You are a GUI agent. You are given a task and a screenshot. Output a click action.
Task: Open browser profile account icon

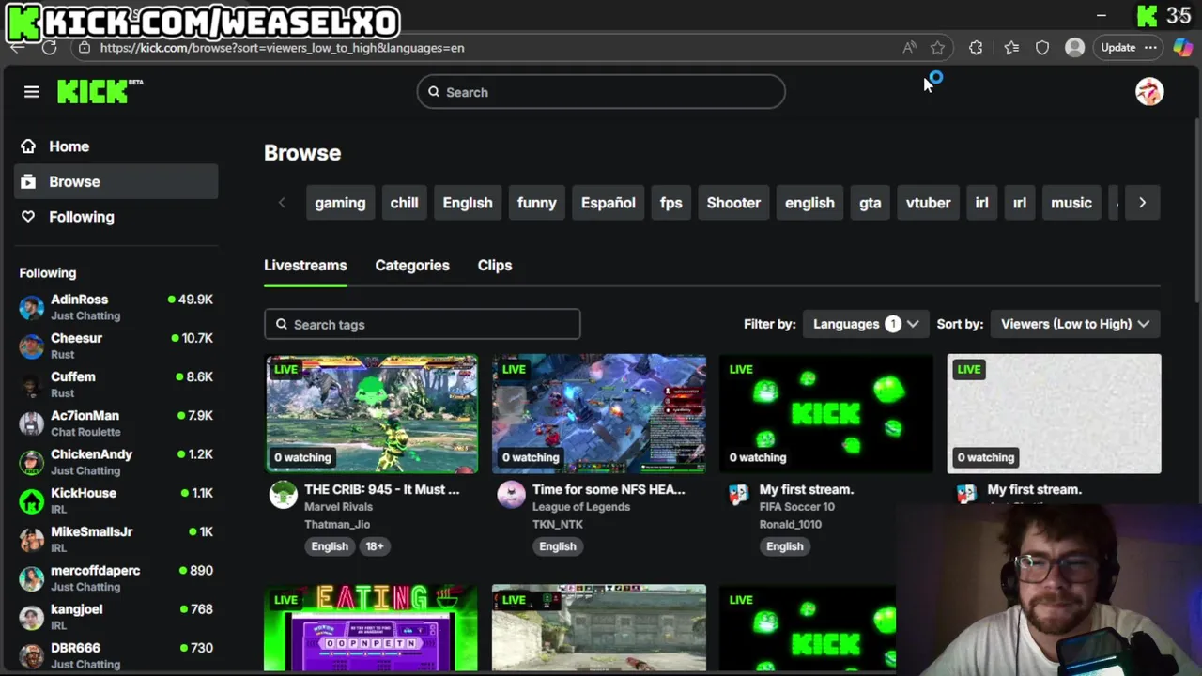click(x=1075, y=47)
